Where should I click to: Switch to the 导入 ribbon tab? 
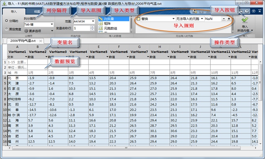point(14,11)
